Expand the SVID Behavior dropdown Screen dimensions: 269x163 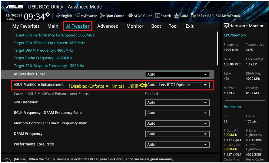pos(177,102)
